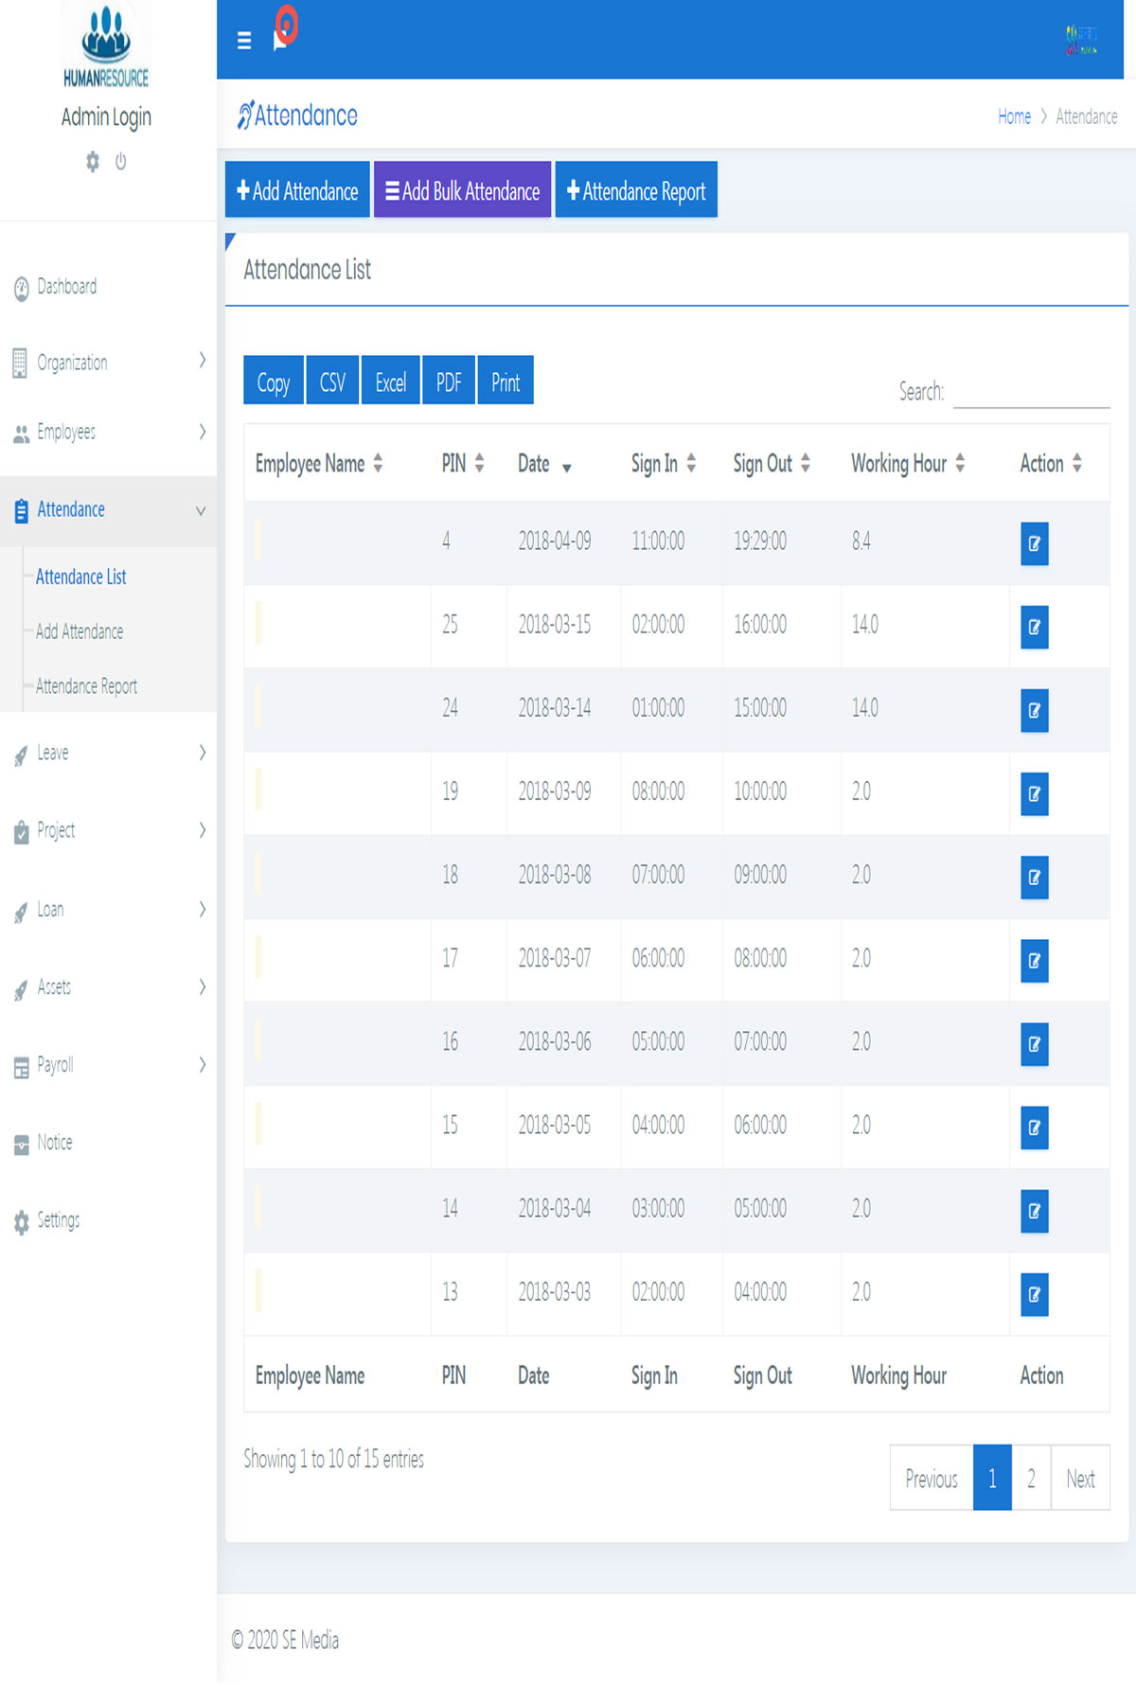Collapse the Attendance sidebar menu
Image resolution: width=1136 pixels, height=1686 pixels.
pos(108,510)
